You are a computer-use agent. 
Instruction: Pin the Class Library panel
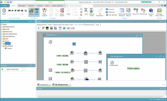[x=32, y=21]
